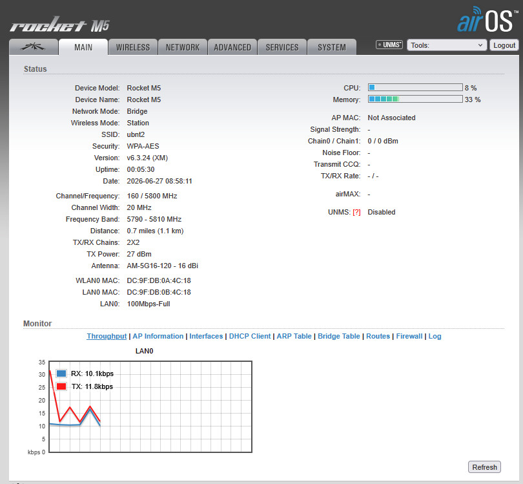Open the ARP Table link
Image resolution: width=523 pixels, height=484 pixels.
click(x=294, y=336)
